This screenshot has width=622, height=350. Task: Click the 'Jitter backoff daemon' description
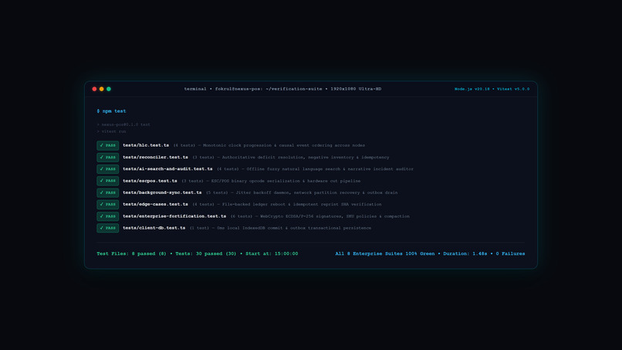[316, 192]
